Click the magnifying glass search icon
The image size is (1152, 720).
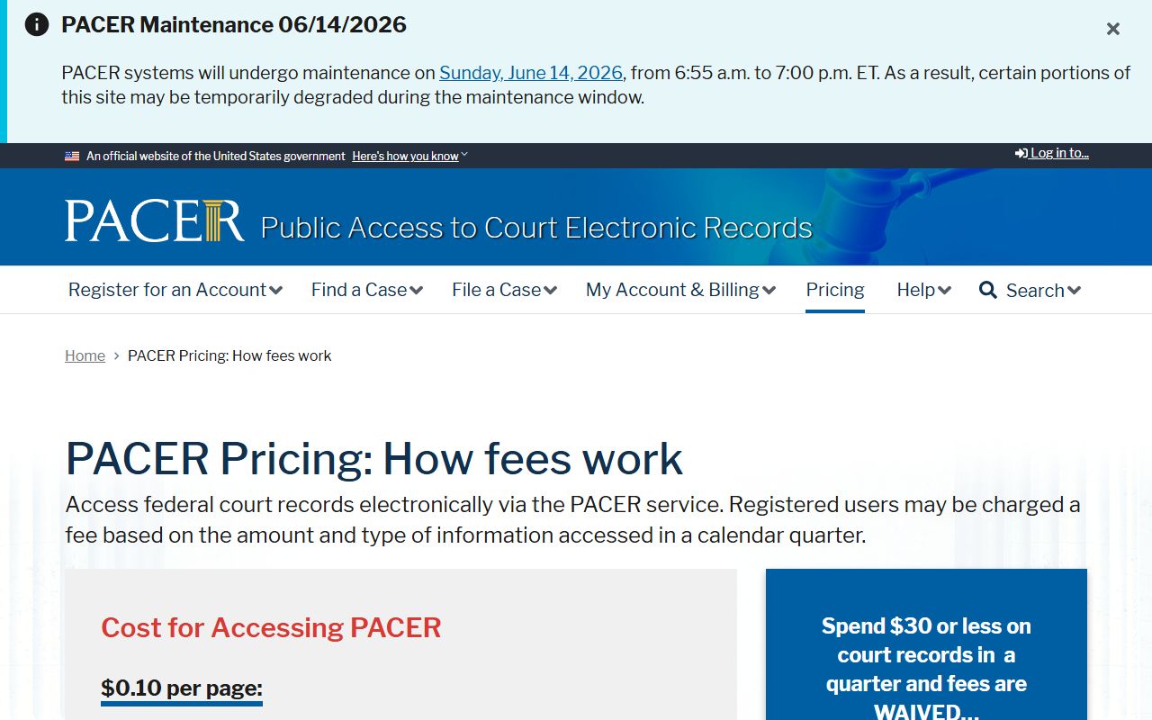[x=988, y=290]
